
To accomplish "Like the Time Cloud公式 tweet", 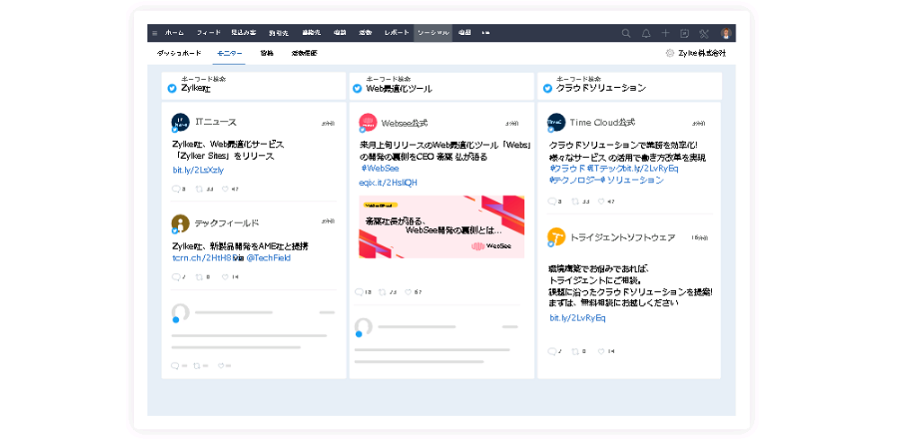I will 601,201.
